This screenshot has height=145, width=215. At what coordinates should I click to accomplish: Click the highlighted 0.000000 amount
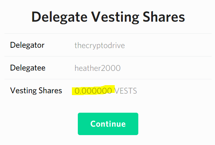[x=93, y=91]
